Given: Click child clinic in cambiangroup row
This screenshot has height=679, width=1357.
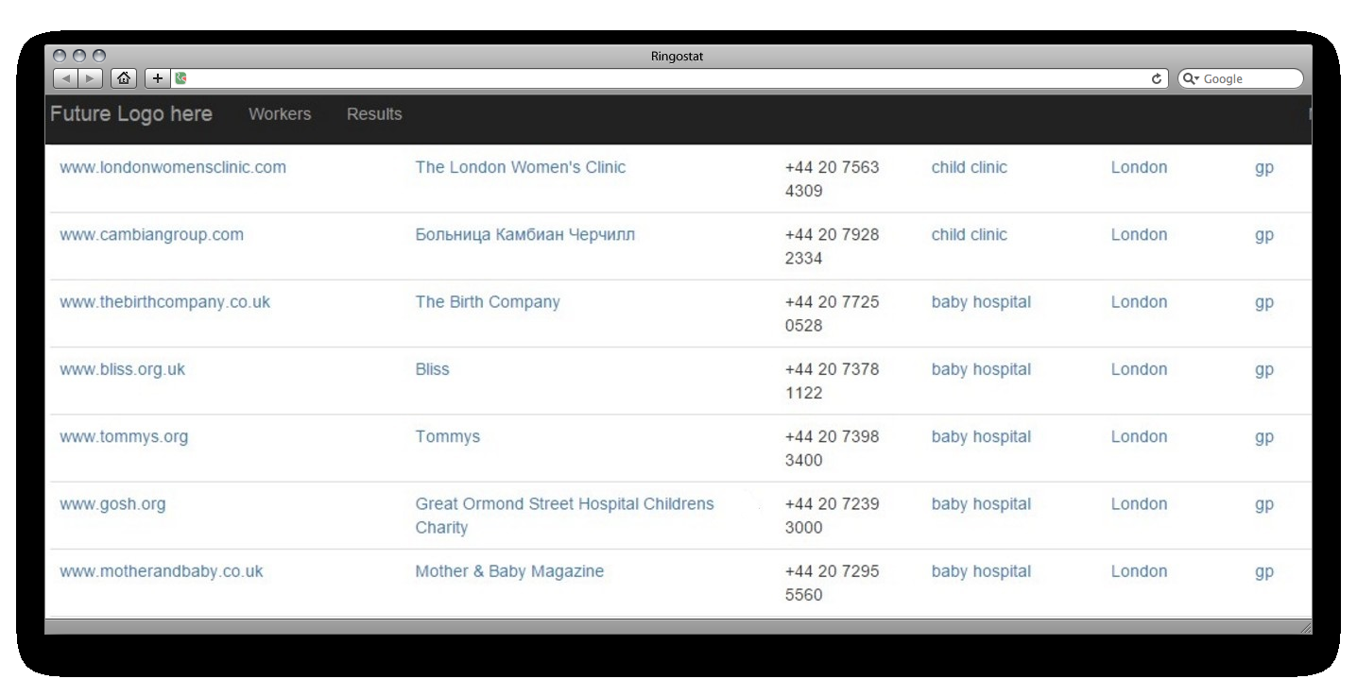Looking at the screenshot, I should pos(970,234).
